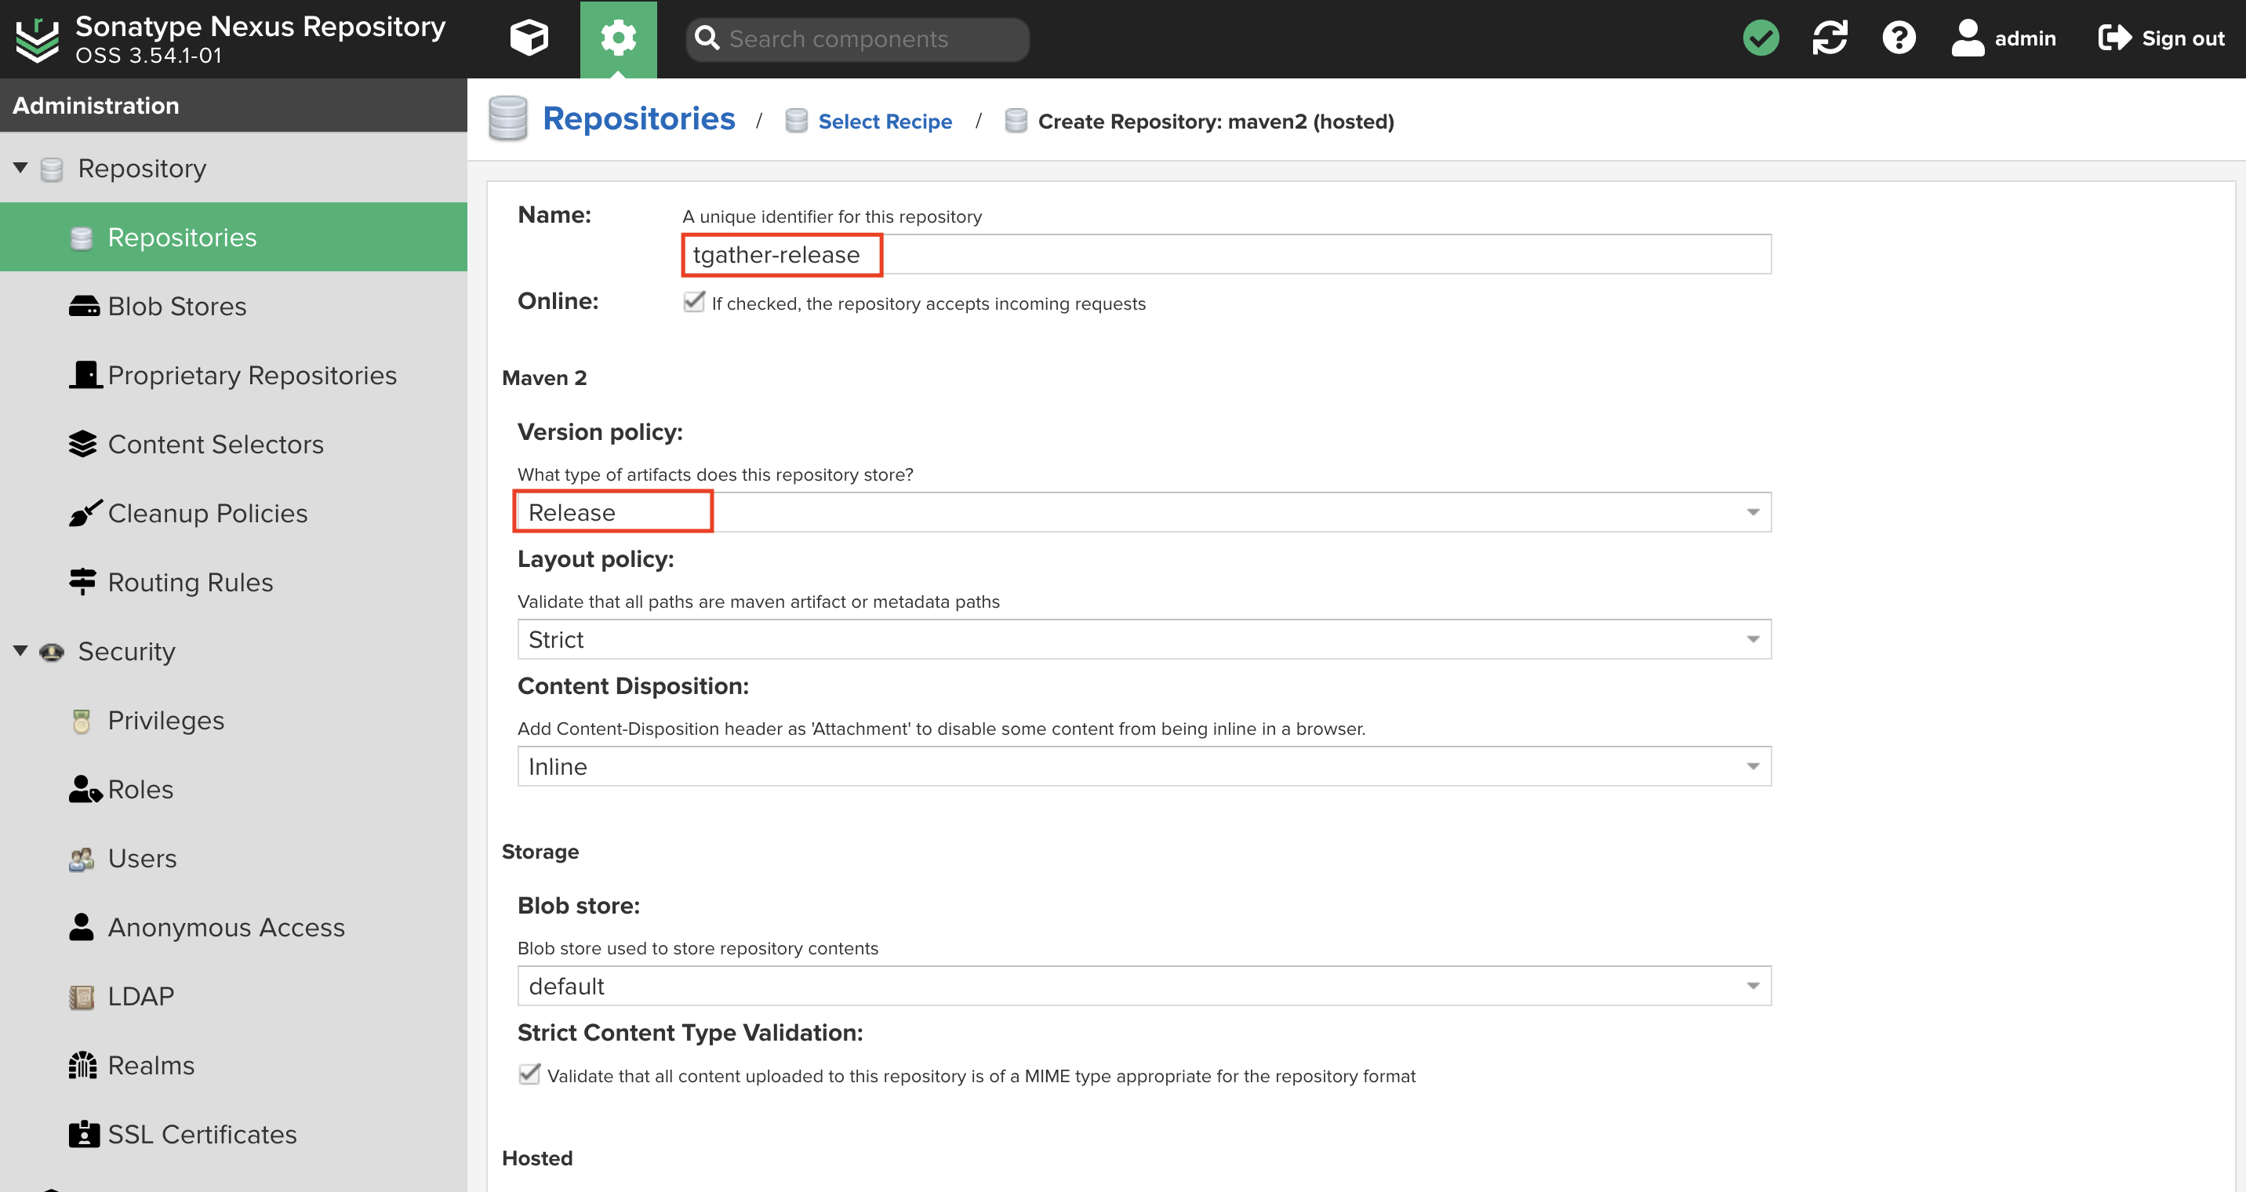Click the Create Repository breadcrumb icon
This screenshot has width=2246, height=1192.
pyautogui.click(x=1015, y=120)
